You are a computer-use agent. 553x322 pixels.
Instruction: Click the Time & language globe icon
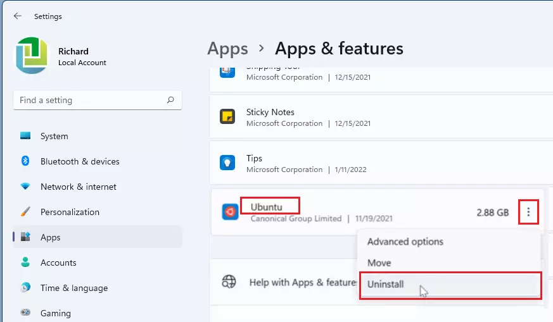(25, 287)
